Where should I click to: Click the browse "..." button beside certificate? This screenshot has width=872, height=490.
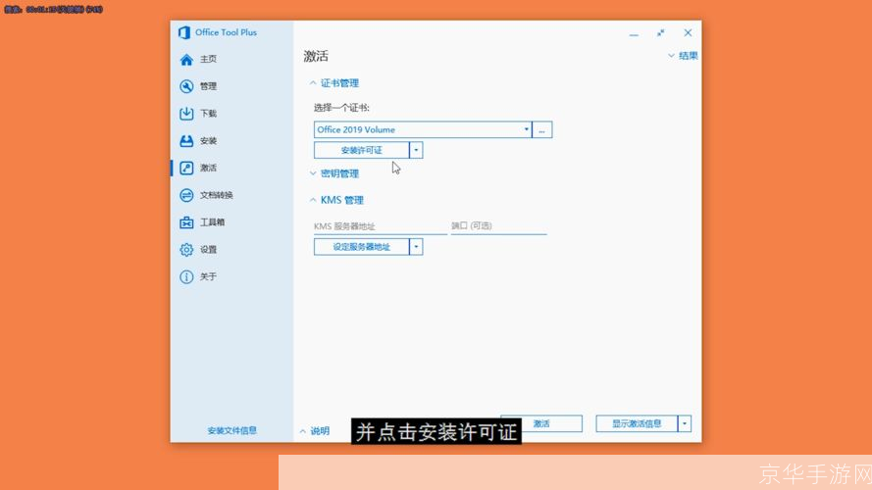coord(542,129)
